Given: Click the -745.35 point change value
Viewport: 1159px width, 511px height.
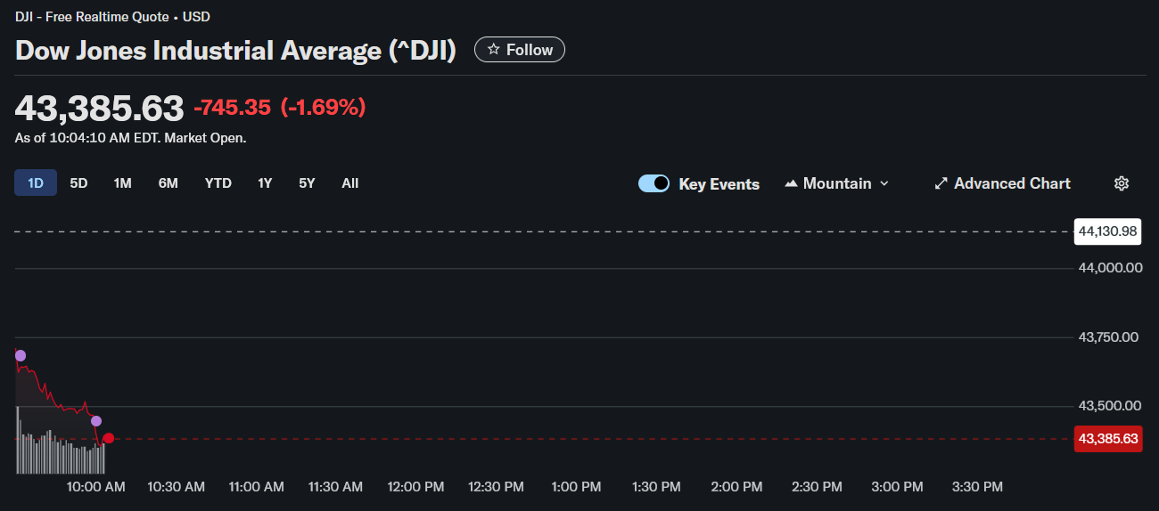Looking at the screenshot, I should point(232,108).
